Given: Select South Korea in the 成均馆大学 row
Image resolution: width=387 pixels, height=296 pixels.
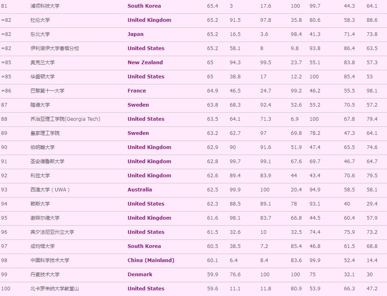Looking at the screenshot, I should [144, 246].
